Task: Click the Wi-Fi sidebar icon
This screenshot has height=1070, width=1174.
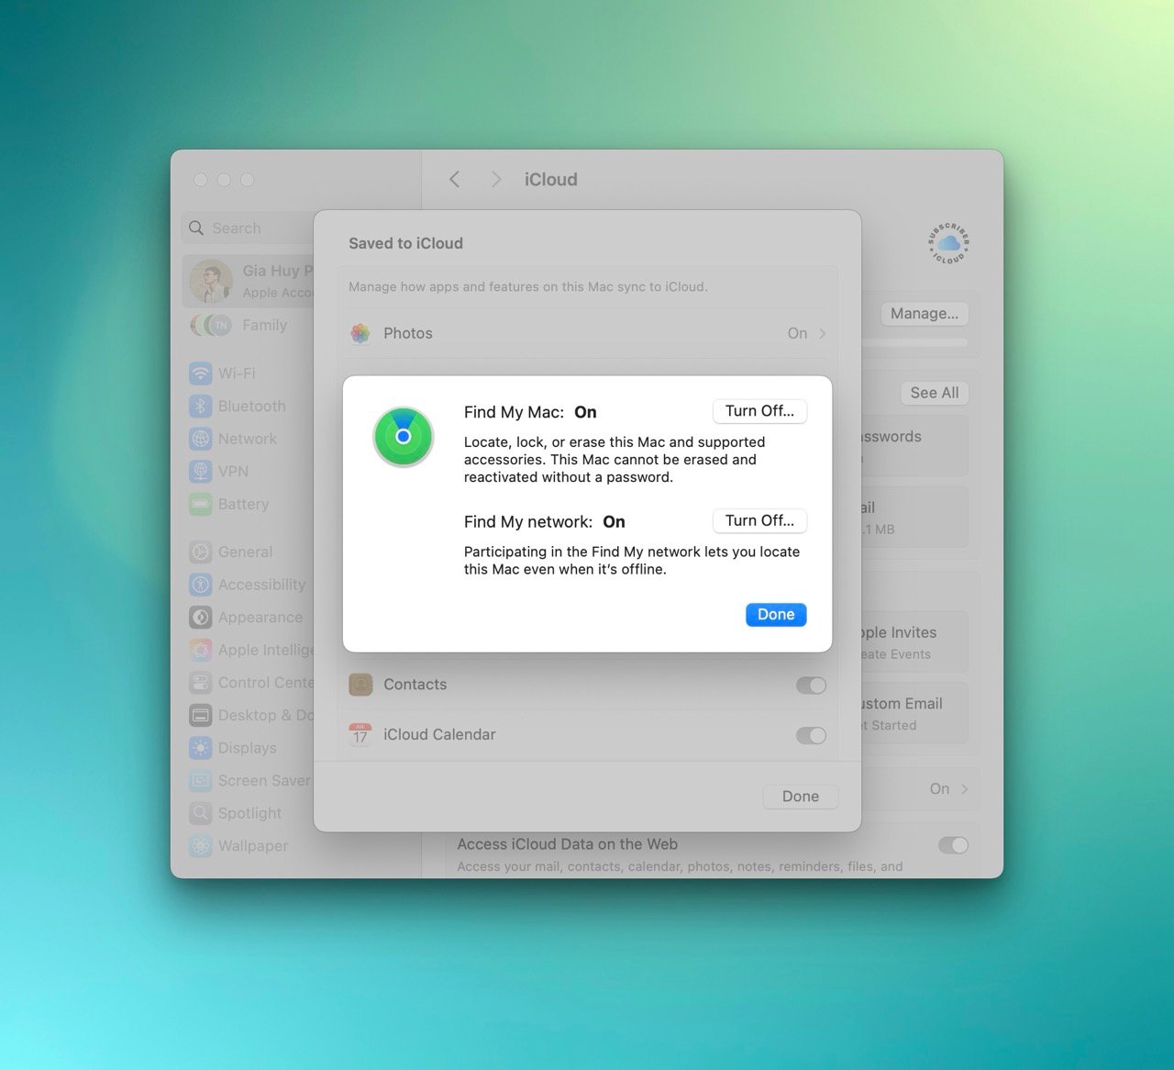Action: click(x=200, y=373)
